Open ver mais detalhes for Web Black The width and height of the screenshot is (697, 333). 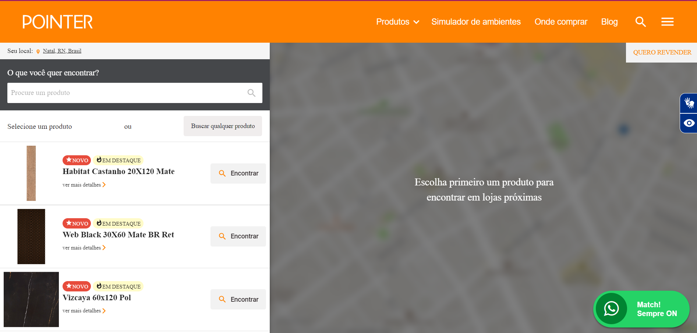tap(84, 248)
